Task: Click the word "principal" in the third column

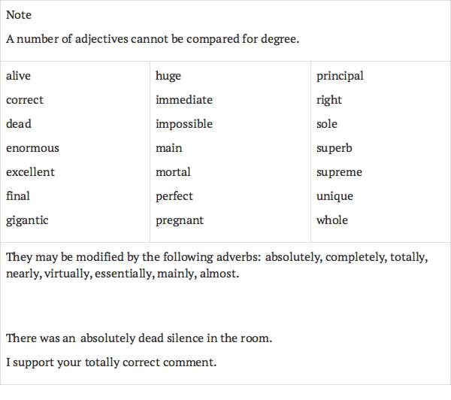Action: click(x=340, y=76)
